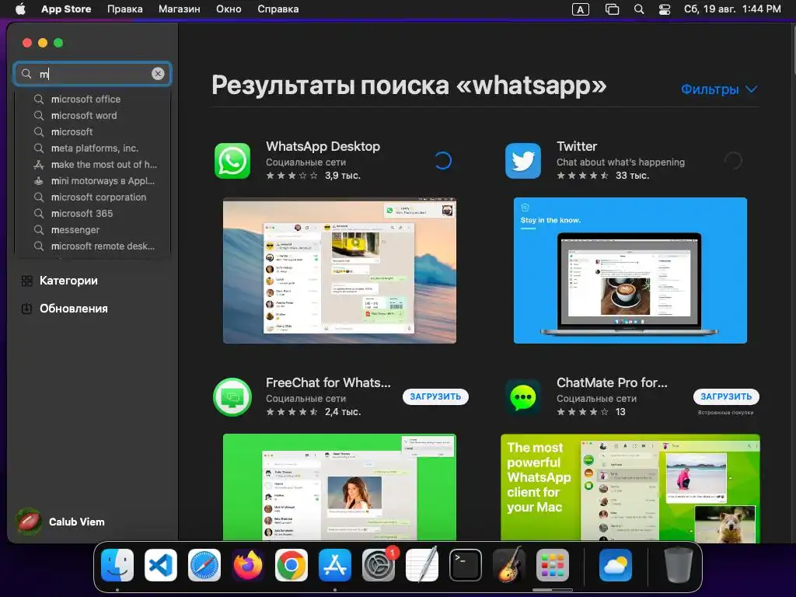796x597 pixels.
Task: Open the WhatsApp Desktop app icon
Action: tap(232, 161)
